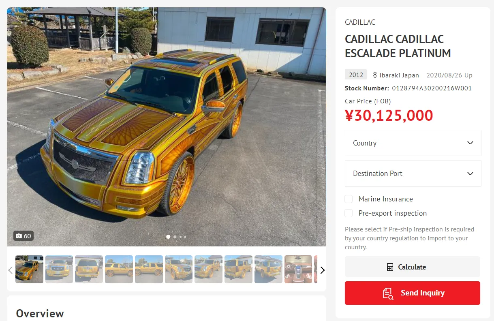Viewport: 494px width, 321px height.
Task: Open the CADILLAC brand link
Action: (360, 22)
